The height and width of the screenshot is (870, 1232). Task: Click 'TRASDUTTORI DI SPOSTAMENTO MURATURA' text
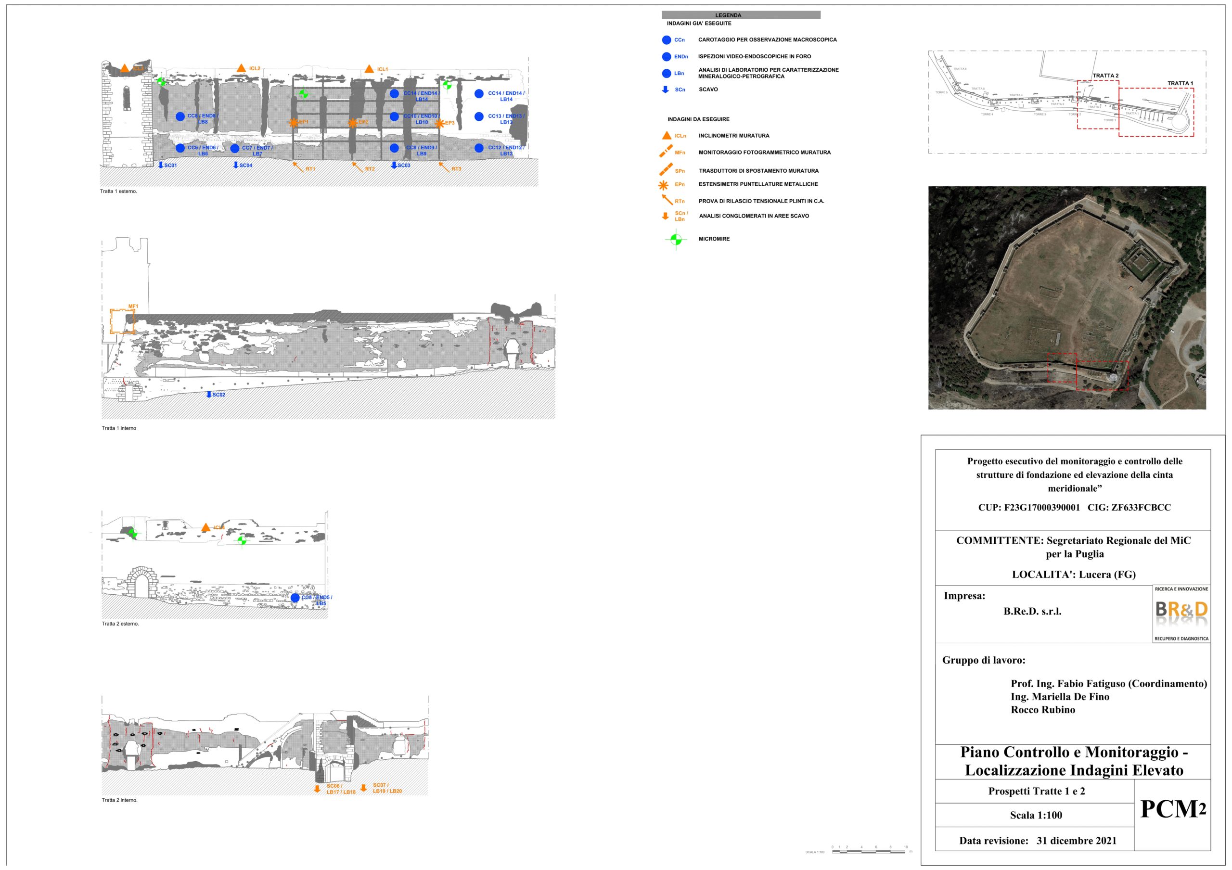[759, 170]
